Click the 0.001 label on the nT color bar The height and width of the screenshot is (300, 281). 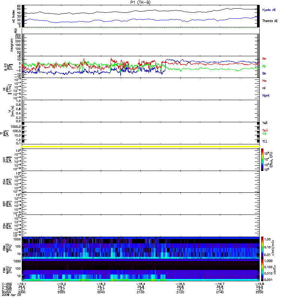(x=268, y=280)
